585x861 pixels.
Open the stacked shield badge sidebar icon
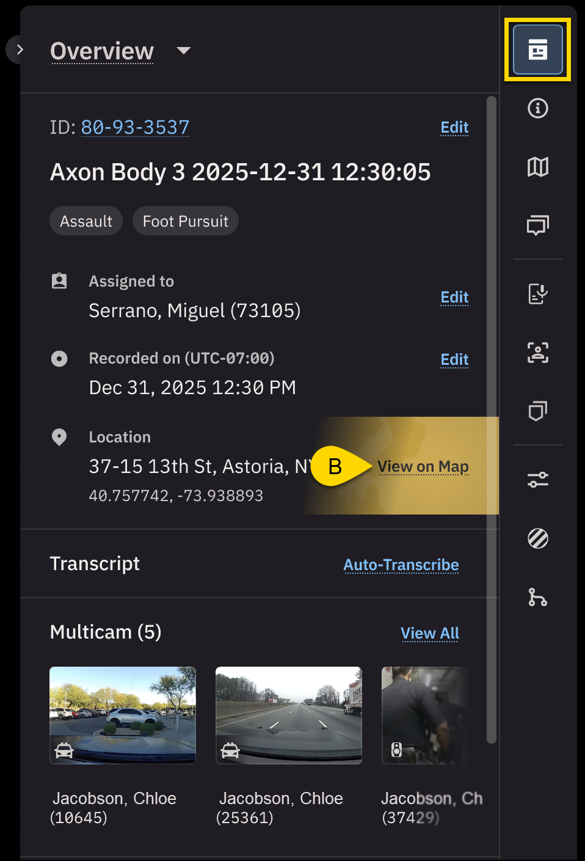(537, 411)
